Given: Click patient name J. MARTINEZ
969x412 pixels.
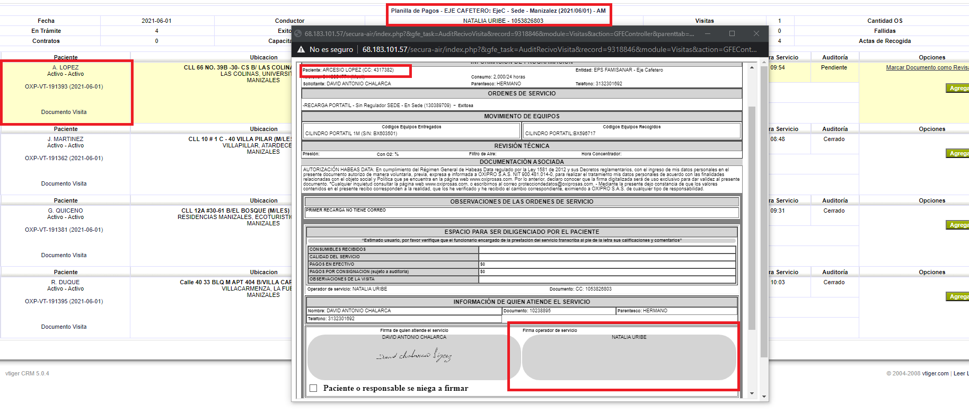Looking at the screenshot, I should click(x=66, y=139).
